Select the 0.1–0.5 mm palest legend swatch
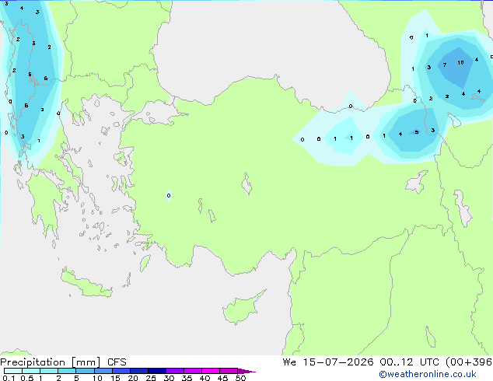Viewport: 493px width, 381px height. [x=13, y=371]
